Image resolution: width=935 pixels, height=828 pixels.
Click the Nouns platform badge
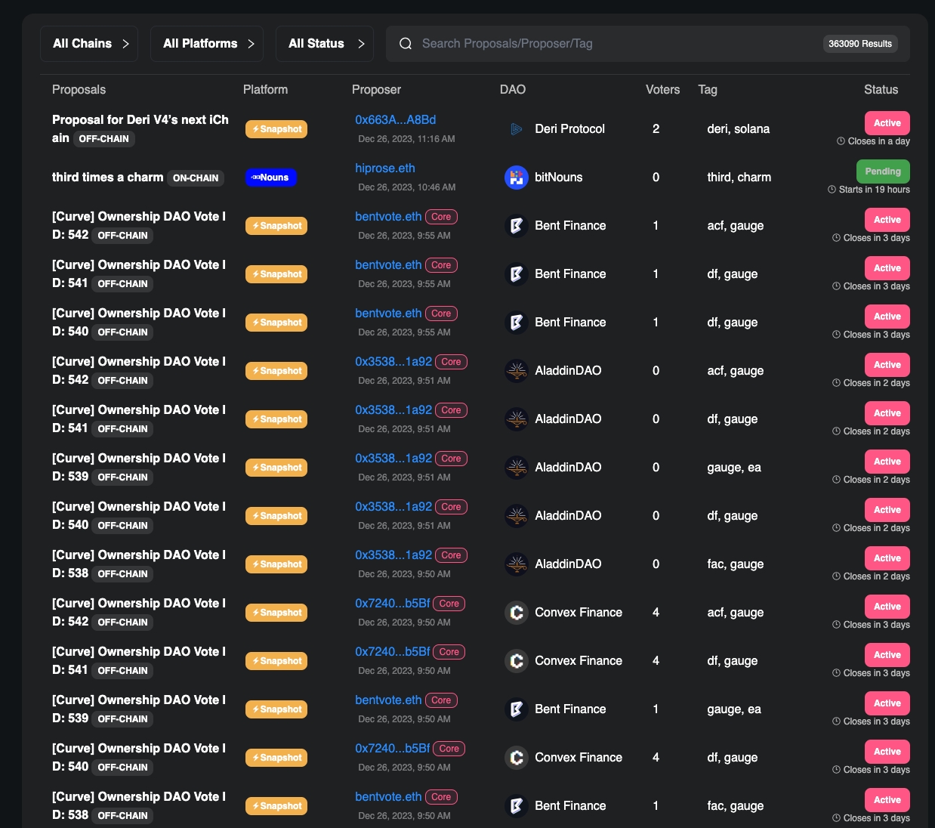point(271,178)
